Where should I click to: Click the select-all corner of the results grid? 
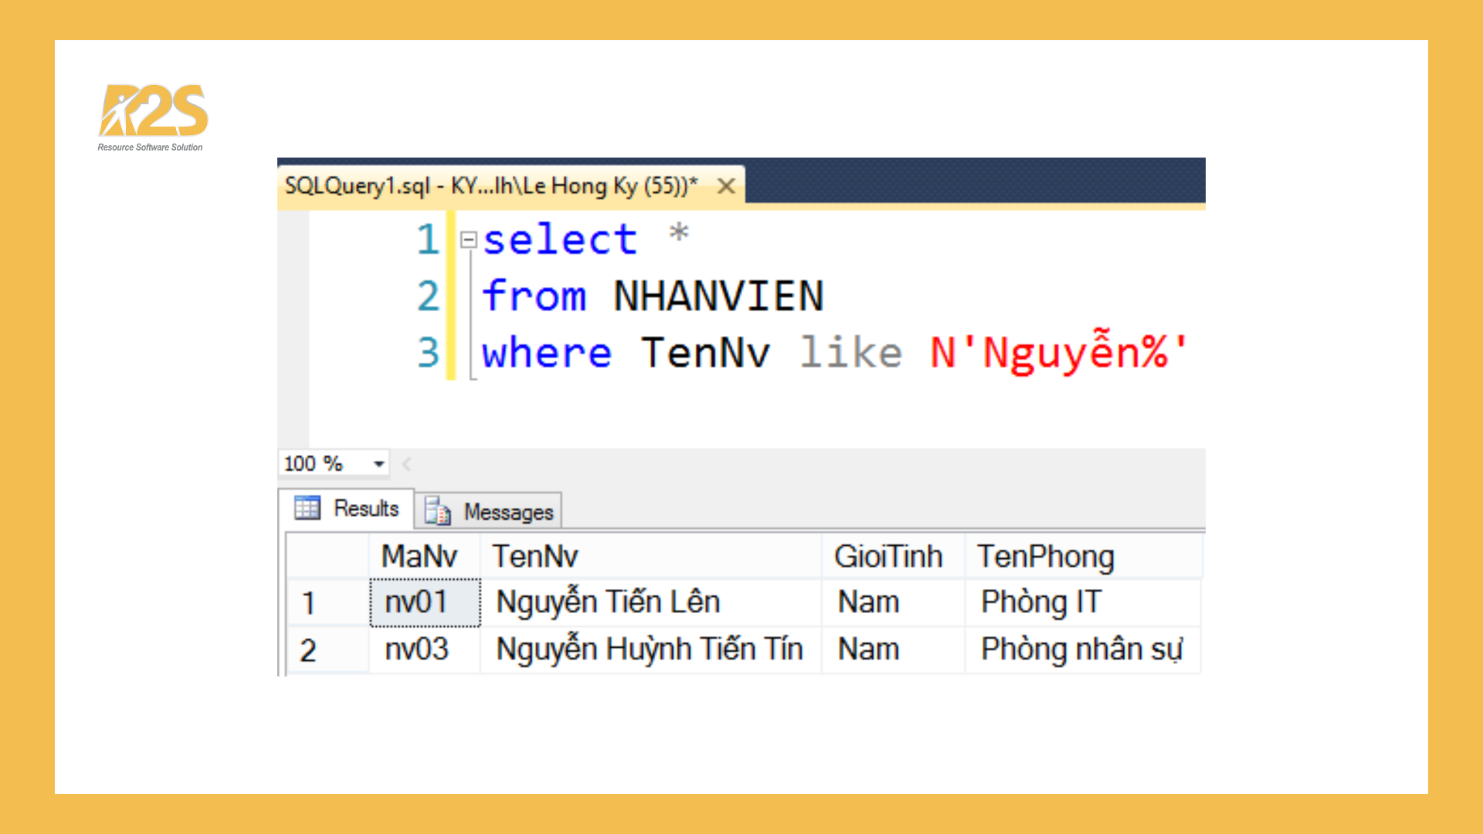(326, 555)
